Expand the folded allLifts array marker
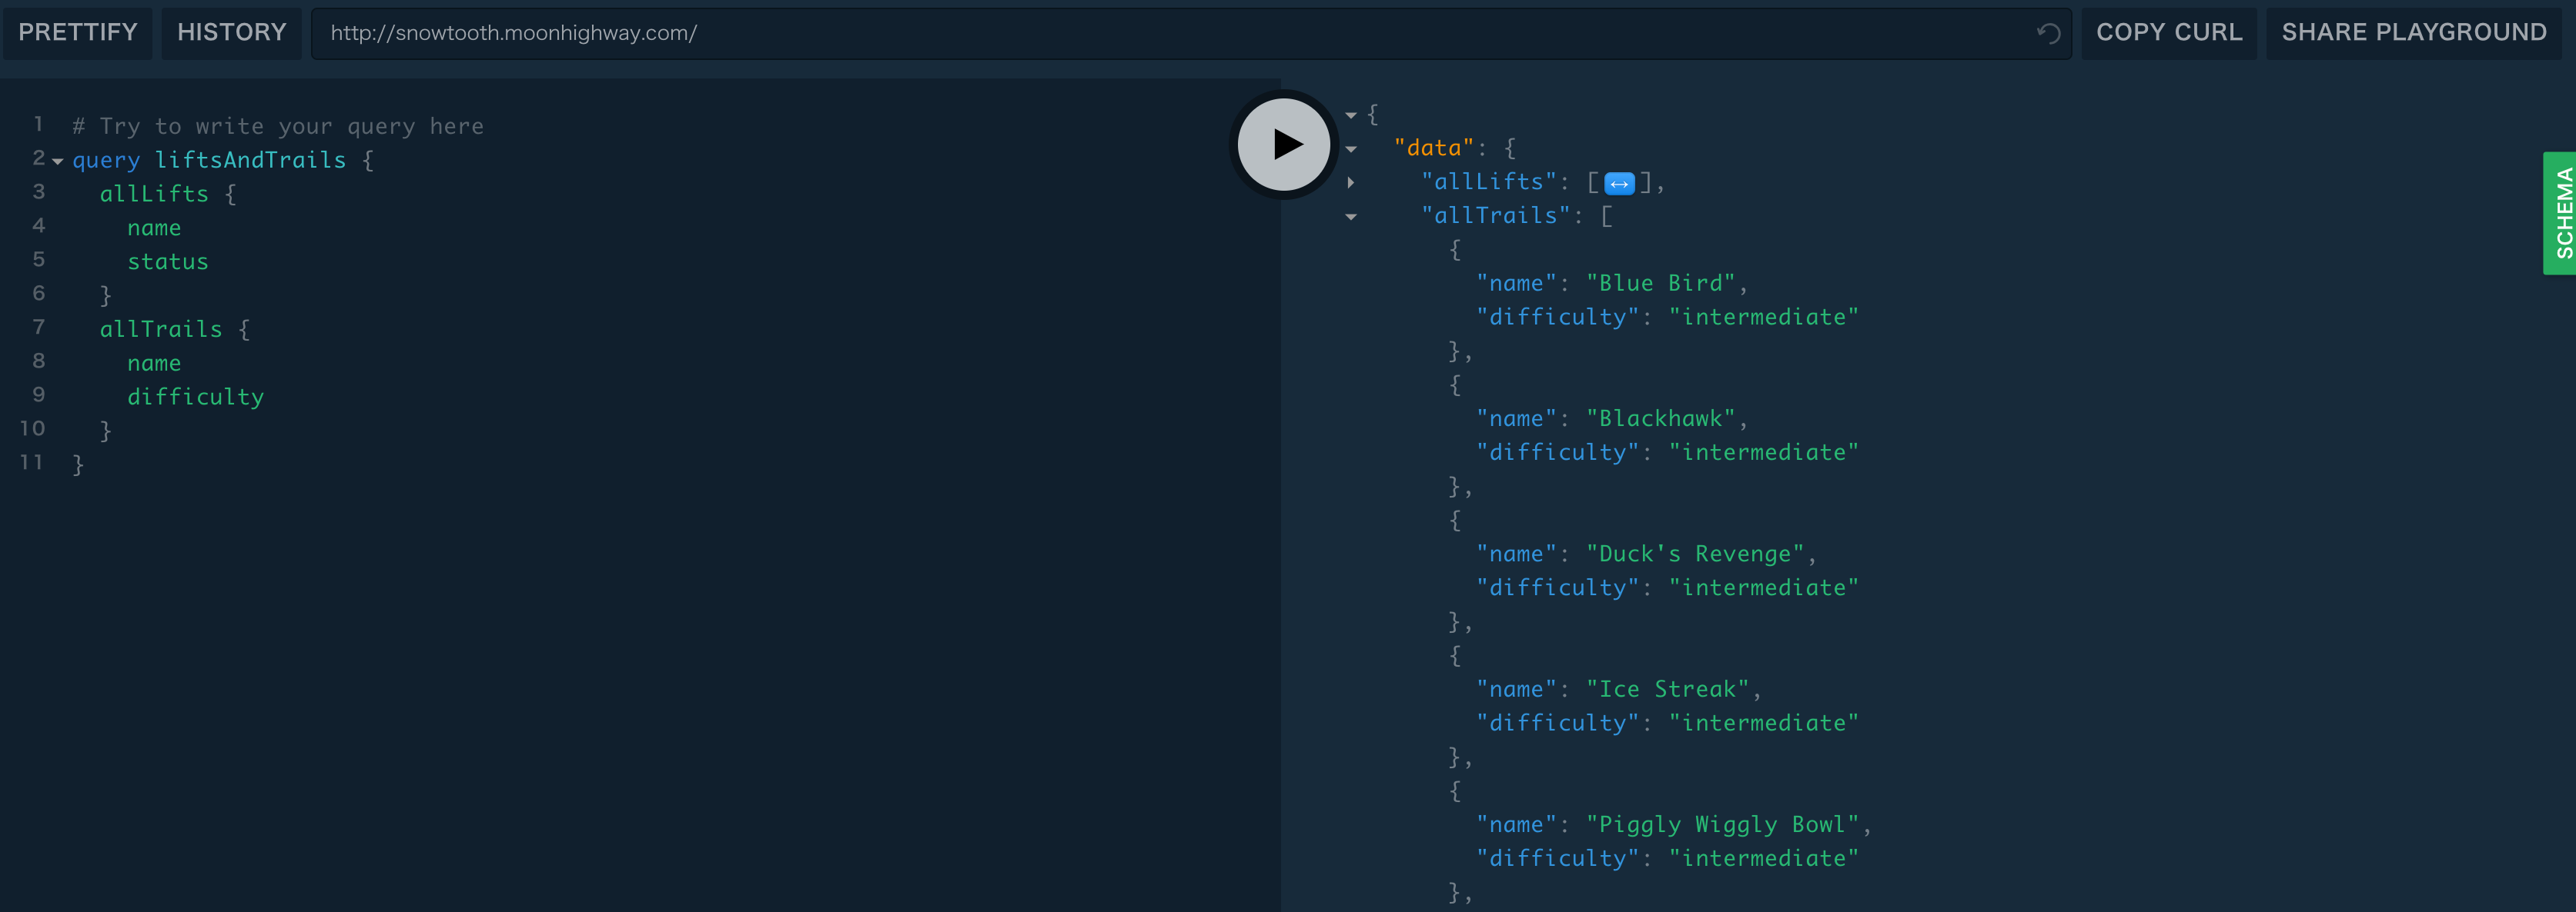The image size is (2576, 912). (x=1619, y=183)
